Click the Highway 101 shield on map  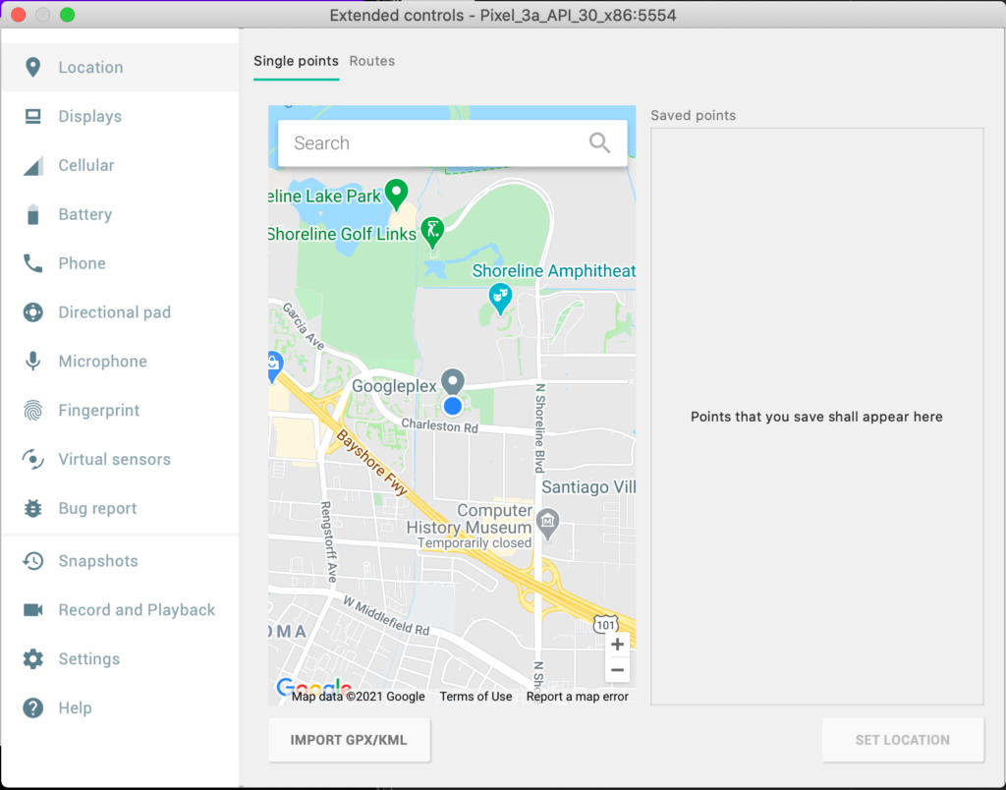pyautogui.click(x=605, y=624)
